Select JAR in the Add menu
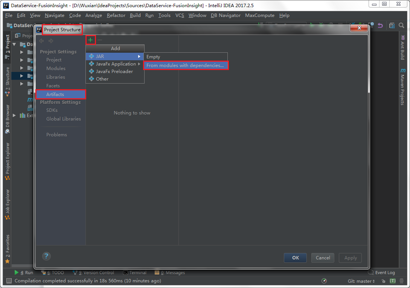 point(115,56)
